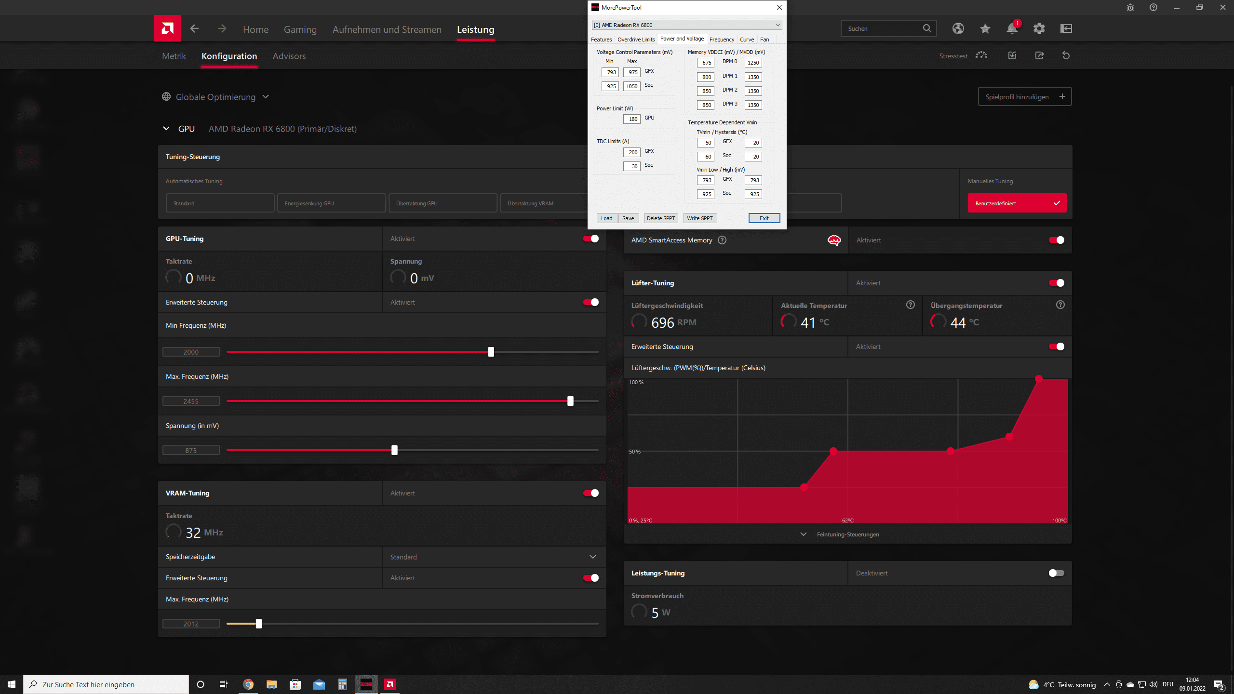Go back with the left arrow icon
The width and height of the screenshot is (1234, 694).
point(194,28)
